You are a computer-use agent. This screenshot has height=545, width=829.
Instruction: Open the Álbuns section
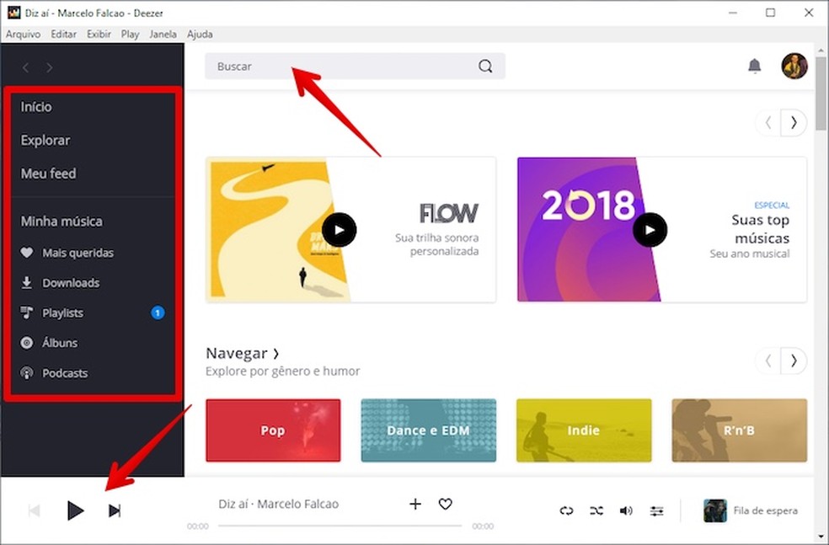point(62,343)
